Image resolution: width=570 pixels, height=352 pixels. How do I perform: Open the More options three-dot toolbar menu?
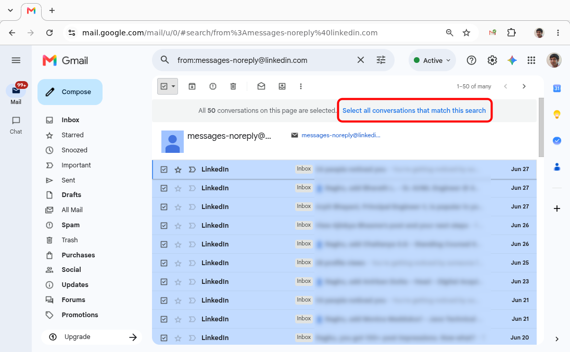[x=301, y=86]
